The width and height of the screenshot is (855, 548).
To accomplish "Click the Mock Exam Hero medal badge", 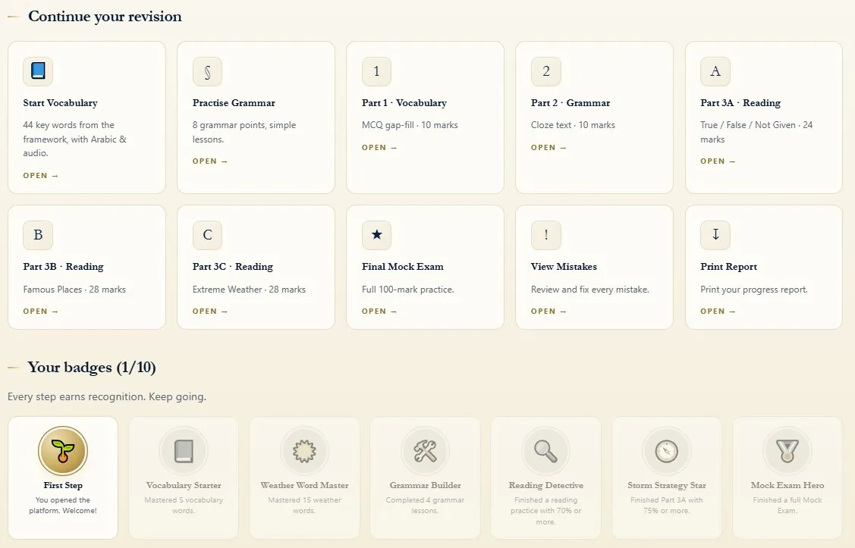I will (x=787, y=451).
